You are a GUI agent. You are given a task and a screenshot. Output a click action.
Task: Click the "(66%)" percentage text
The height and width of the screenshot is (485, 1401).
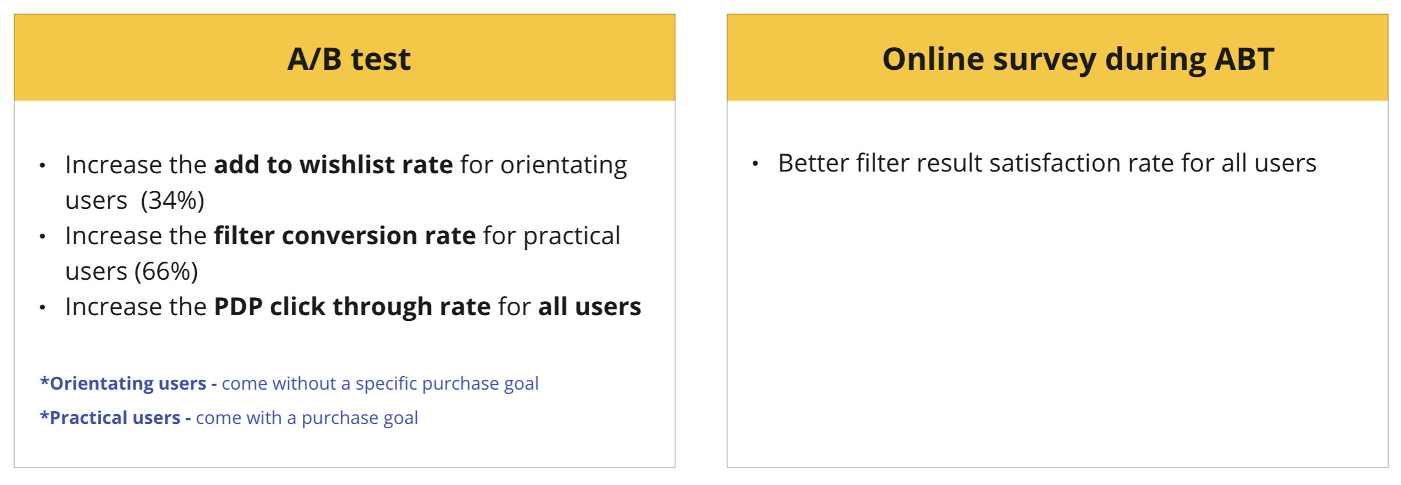point(167,272)
